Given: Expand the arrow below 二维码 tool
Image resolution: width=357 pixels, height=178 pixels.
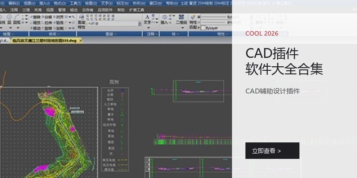Looking at the screenshot, I should coord(183,28).
